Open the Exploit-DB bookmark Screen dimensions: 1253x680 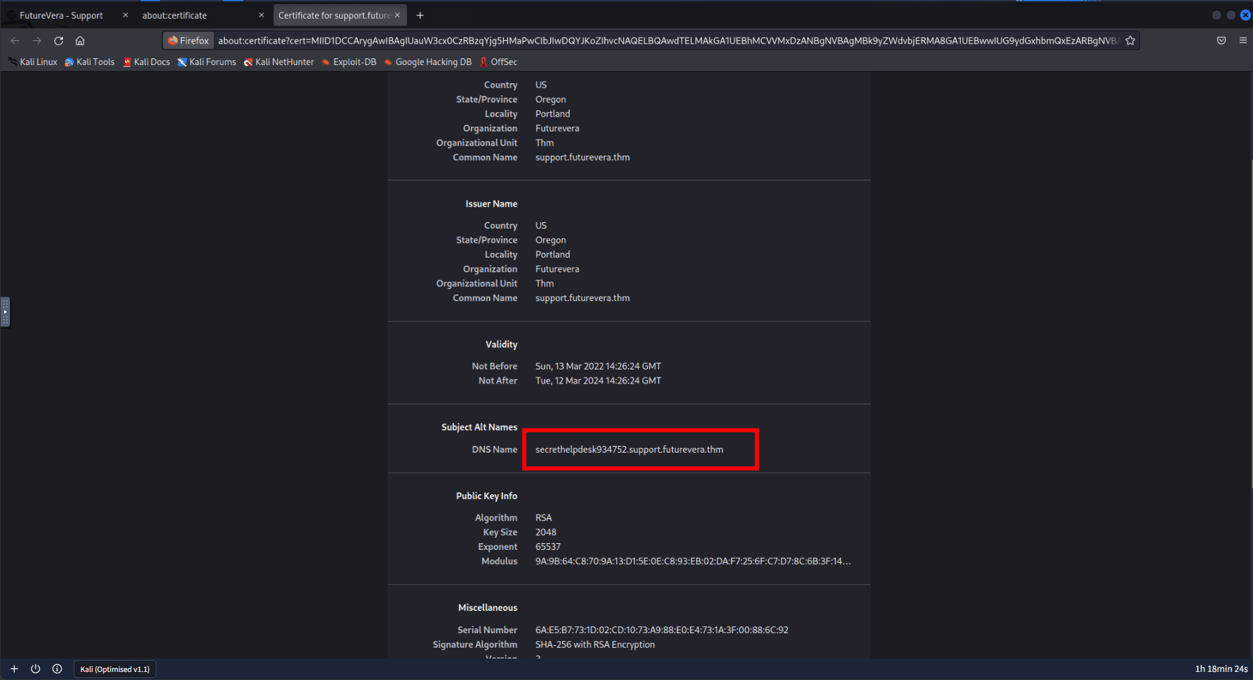pyautogui.click(x=349, y=62)
